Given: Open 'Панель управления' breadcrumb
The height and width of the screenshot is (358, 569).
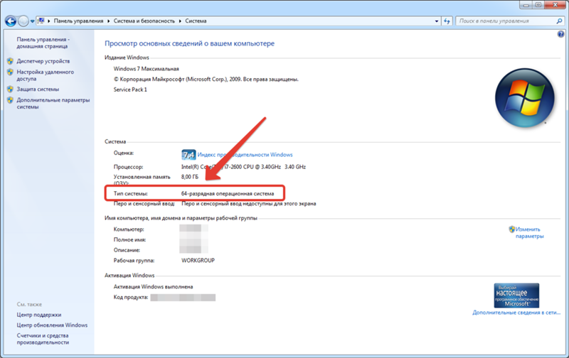Looking at the screenshot, I should [78, 21].
